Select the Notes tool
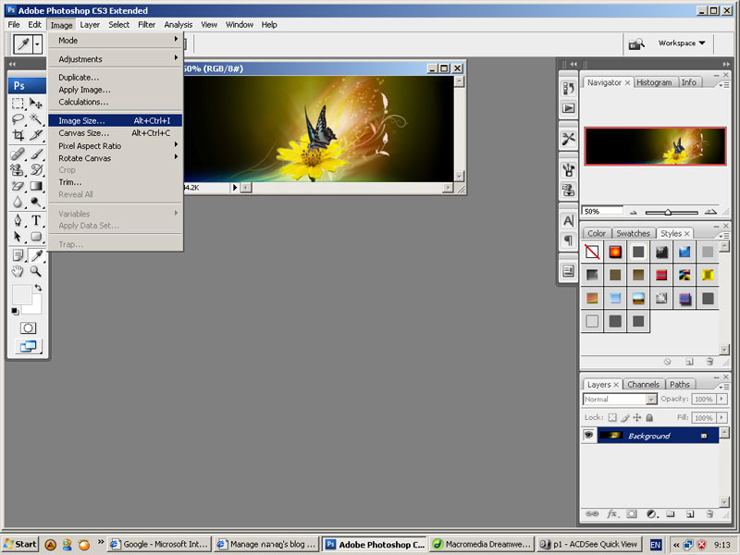 (x=18, y=255)
